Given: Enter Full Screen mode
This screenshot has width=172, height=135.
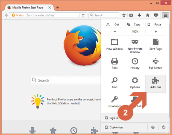Looking at the screenshot, I should tap(156, 63).
